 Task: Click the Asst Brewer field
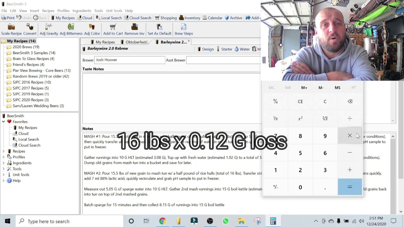[x=223, y=60]
